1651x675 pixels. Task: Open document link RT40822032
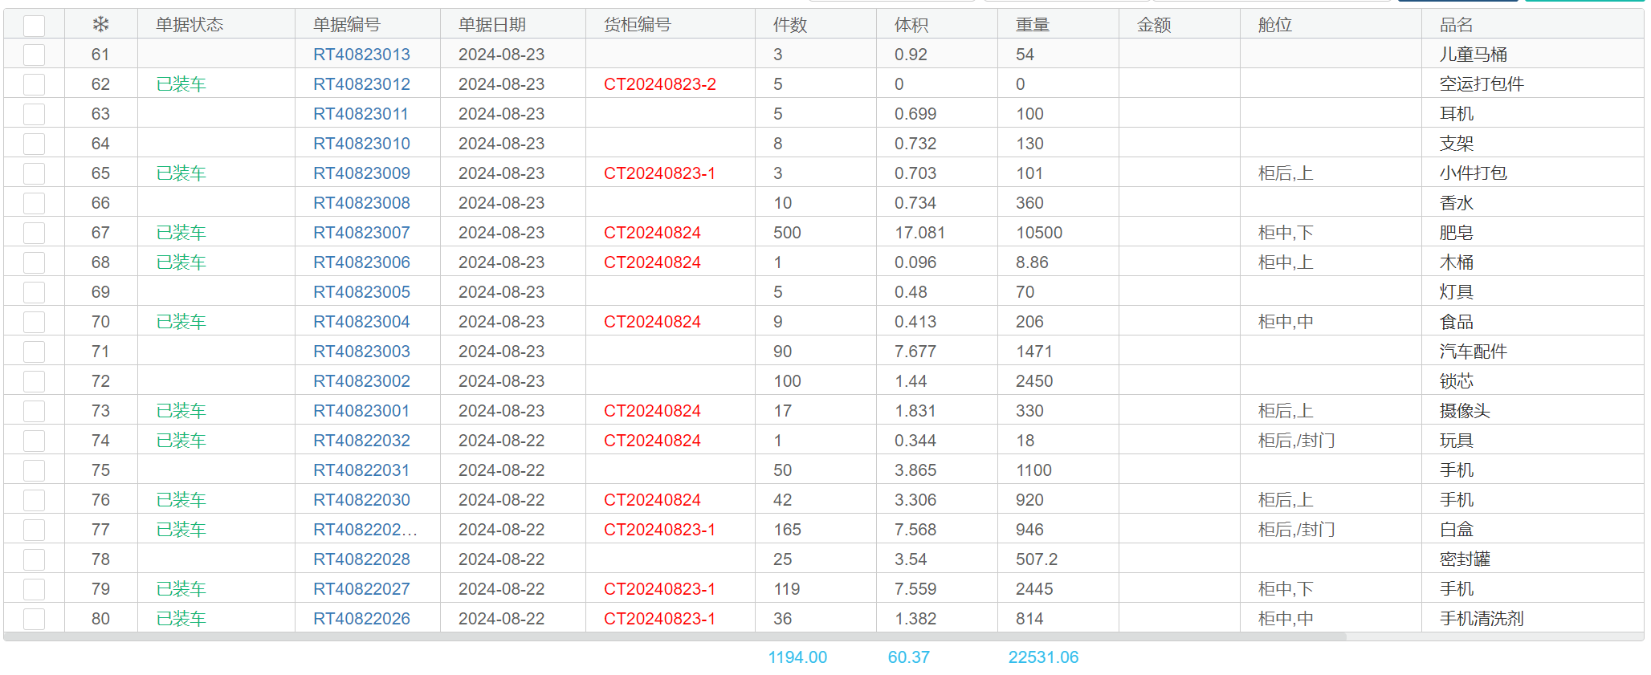(x=361, y=441)
